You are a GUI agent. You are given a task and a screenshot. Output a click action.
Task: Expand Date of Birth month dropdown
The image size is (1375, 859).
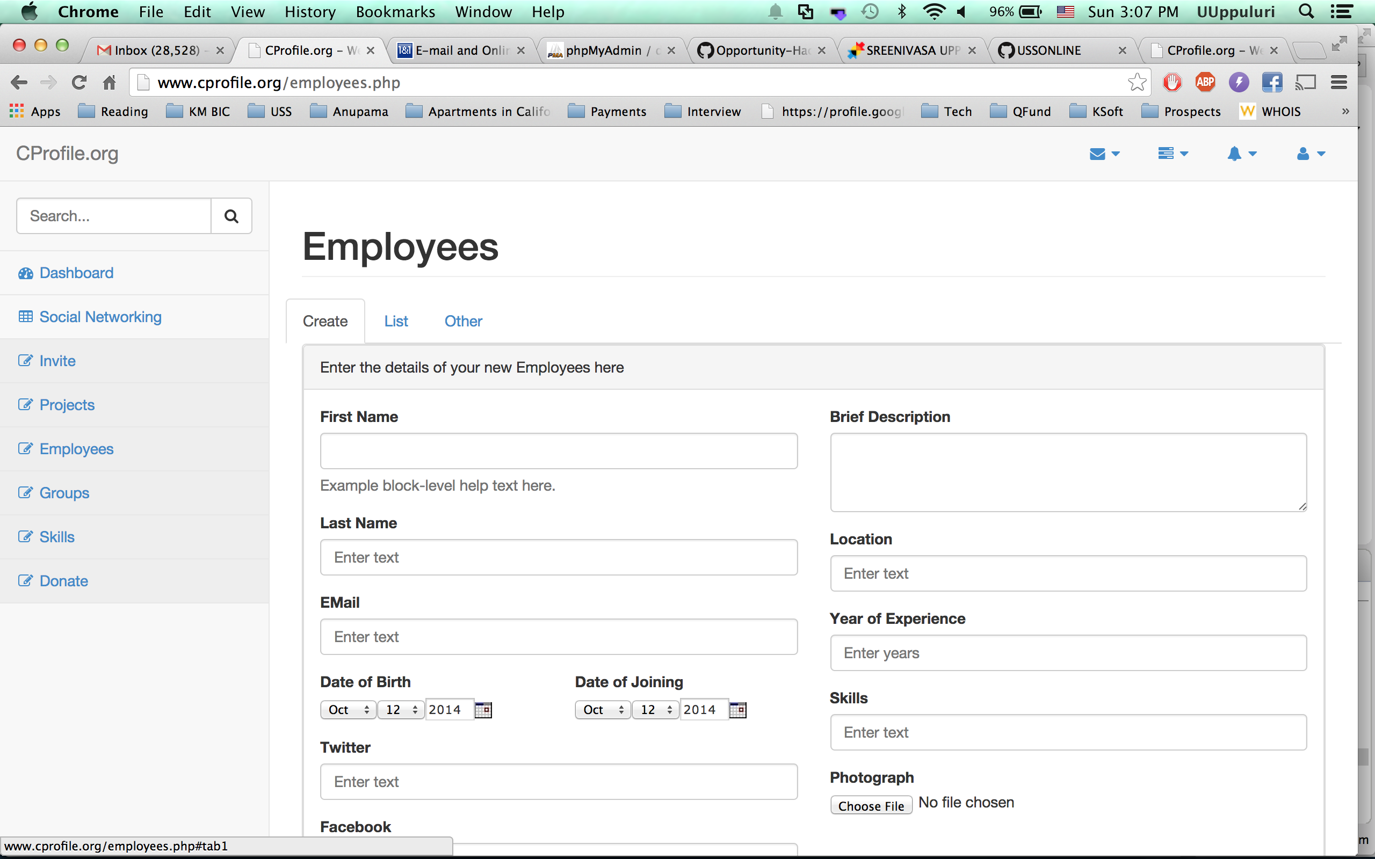coord(348,710)
